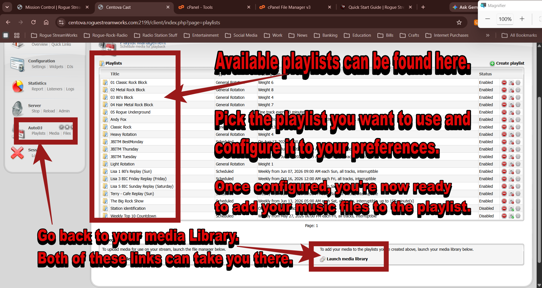This screenshot has width=542, height=288.
Task: Click the Launch media library link icon
Action: [x=323, y=259]
